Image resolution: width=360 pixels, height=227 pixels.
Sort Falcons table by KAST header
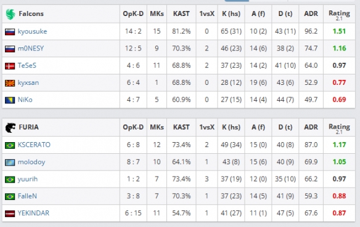coord(181,14)
